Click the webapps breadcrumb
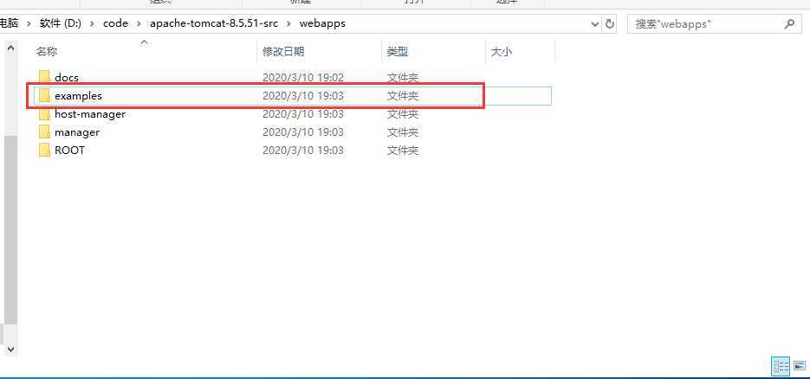The width and height of the screenshot is (810, 379). (x=322, y=23)
